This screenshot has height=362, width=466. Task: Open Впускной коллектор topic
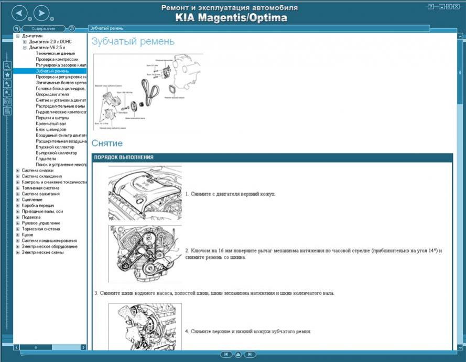(55, 147)
